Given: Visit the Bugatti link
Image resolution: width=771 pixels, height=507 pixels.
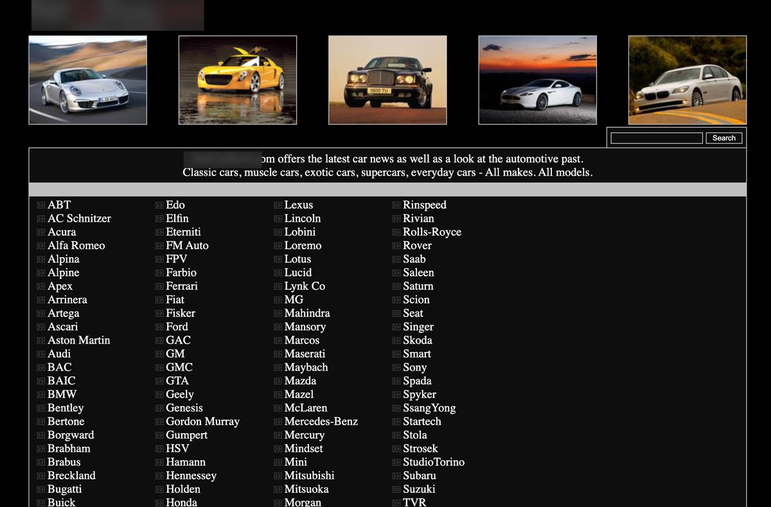Looking at the screenshot, I should (64, 488).
